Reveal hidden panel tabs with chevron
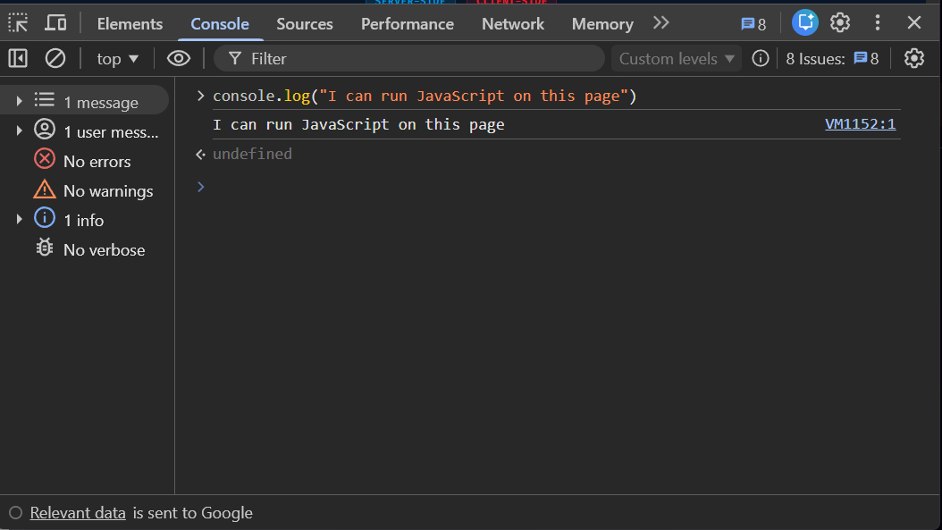The height and width of the screenshot is (530, 942). tap(660, 22)
